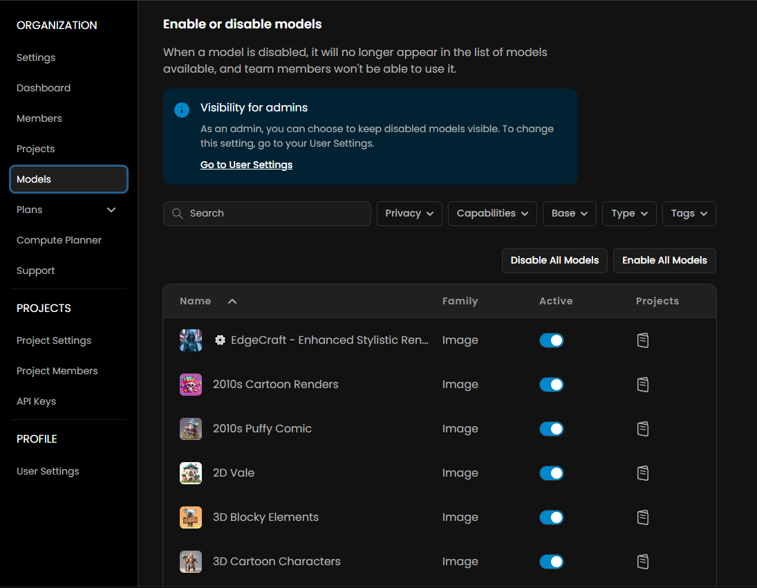Switch off 3D Cartoon Characters active toggle

551,562
